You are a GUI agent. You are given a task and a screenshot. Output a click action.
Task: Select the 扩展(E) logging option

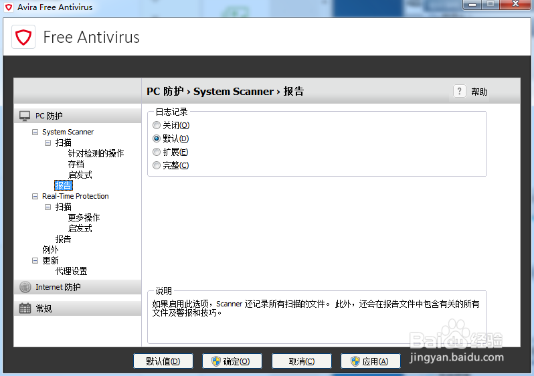tap(157, 152)
